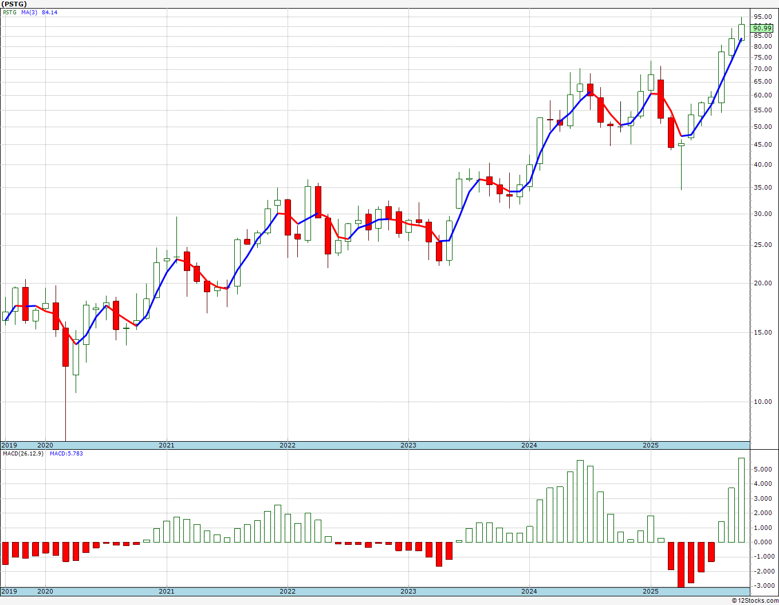
Task: Click the tallest green MACD histogram bar in 2025
Action: coord(741,500)
